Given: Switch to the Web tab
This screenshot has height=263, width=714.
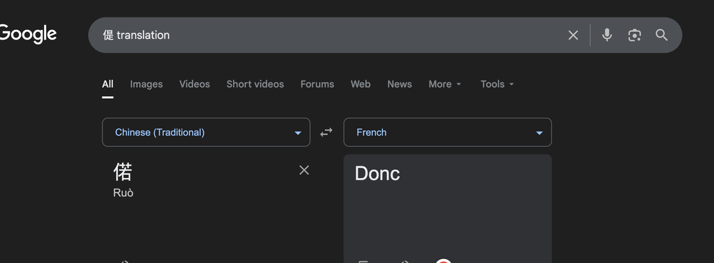Looking at the screenshot, I should click(360, 84).
